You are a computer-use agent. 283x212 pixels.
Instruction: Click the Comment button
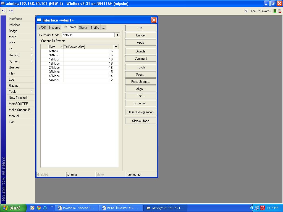tap(141, 59)
